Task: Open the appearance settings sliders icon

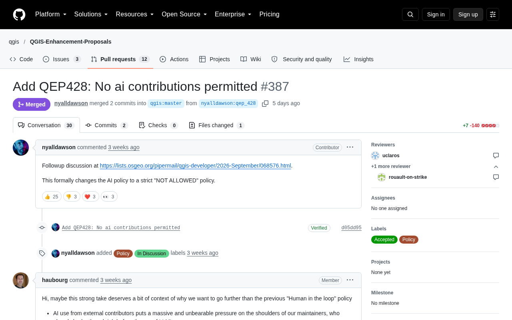Action: pyautogui.click(x=493, y=14)
